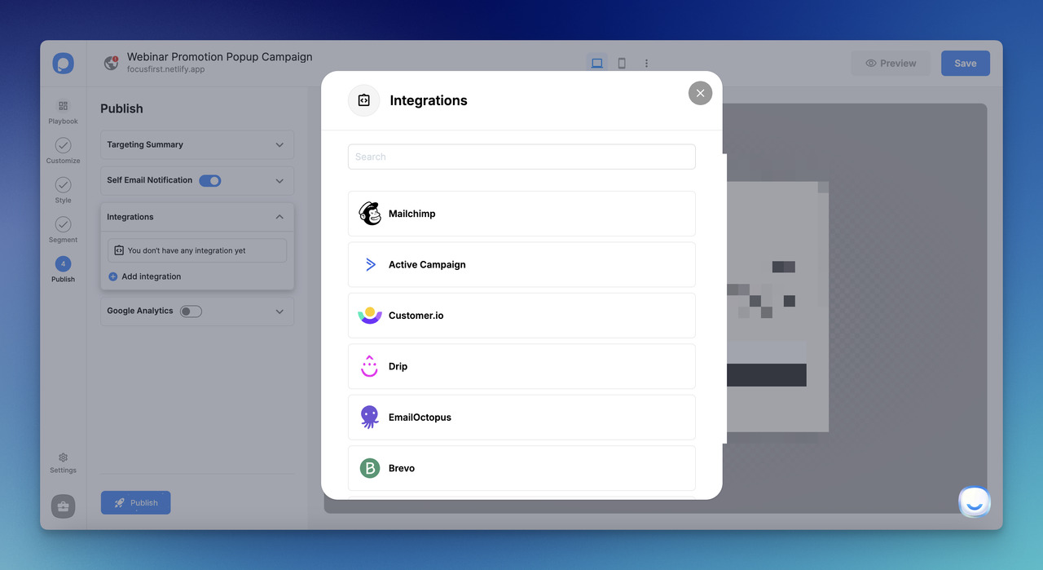Click the Publish rocket button

point(135,502)
